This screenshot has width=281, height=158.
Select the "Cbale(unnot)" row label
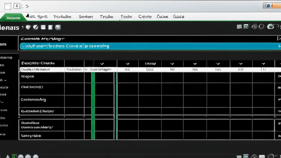click(x=32, y=87)
